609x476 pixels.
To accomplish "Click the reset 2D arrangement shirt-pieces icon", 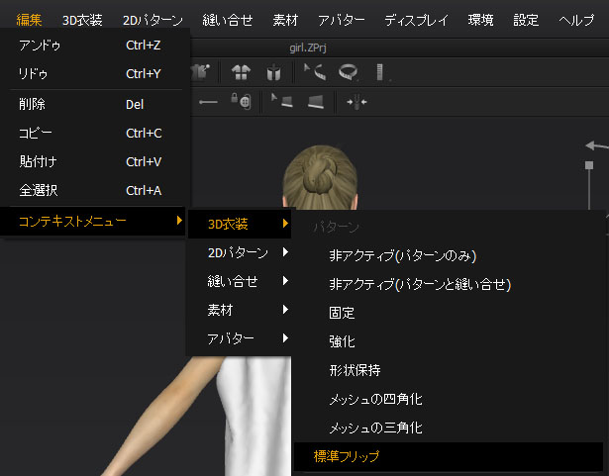I will click(x=242, y=72).
